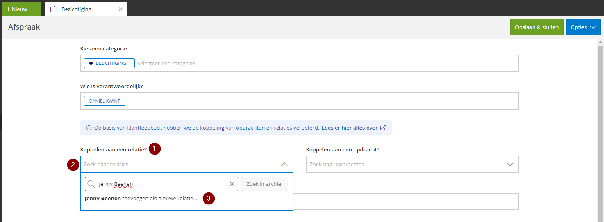Click the info icon in the feedback banner
This screenshot has height=222, width=604.
[x=89, y=128]
